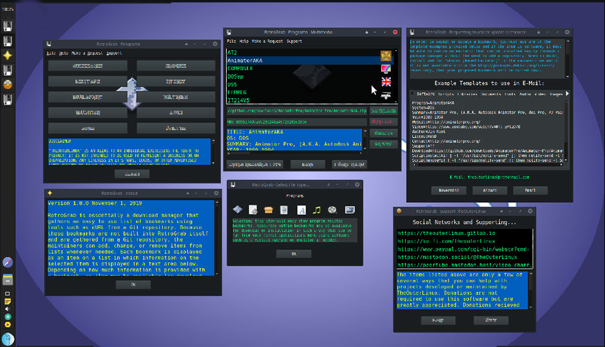The image size is (605, 347).
Task: Open Support menu in Multimedia window
Action: (295, 41)
